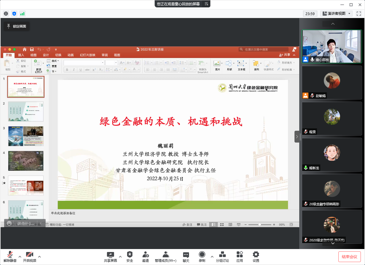Screen dimensions: 365x265
Task: Select slide 4 elephants thumbnail
Action: click(26, 161)
